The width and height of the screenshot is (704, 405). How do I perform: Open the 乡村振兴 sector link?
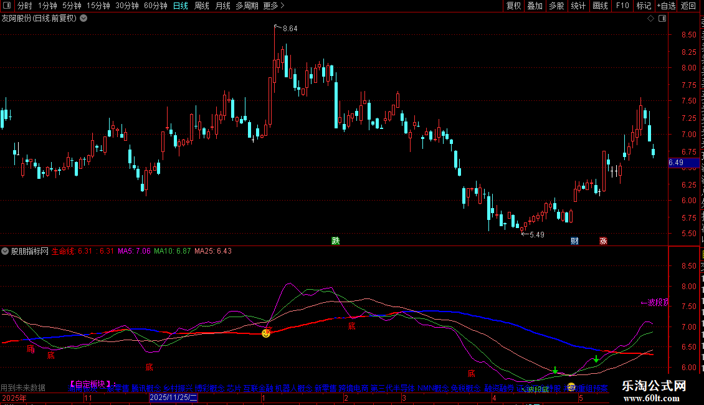pyautogui.click(x=178, y=388)
